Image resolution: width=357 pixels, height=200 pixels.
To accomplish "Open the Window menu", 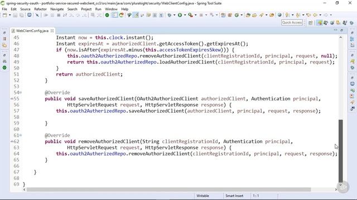I will (111, 9).
